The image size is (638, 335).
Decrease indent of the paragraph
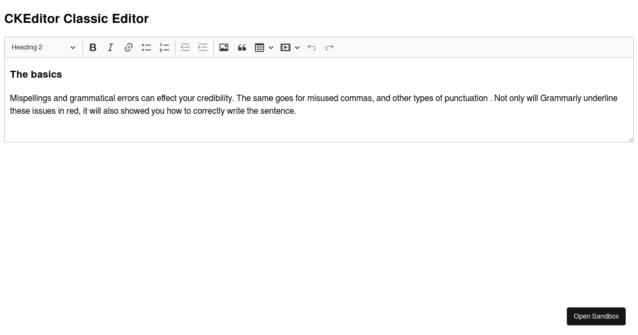tap(185, 47)
